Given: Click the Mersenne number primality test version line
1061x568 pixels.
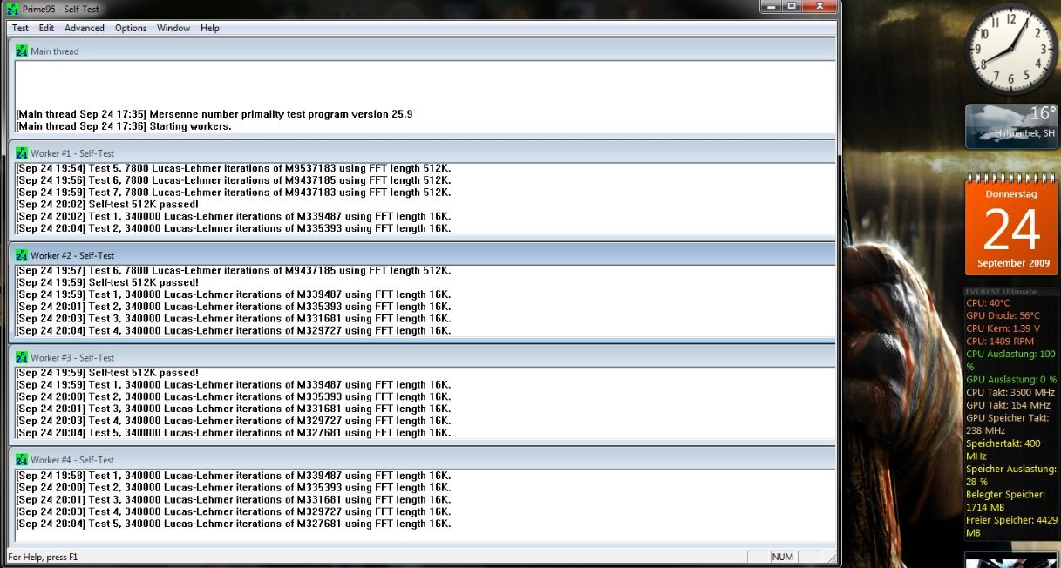Looking at the screenshot, I should [x=214, y=114].
